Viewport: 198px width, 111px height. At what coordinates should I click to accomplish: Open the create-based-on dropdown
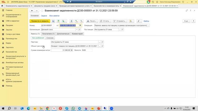64,21
